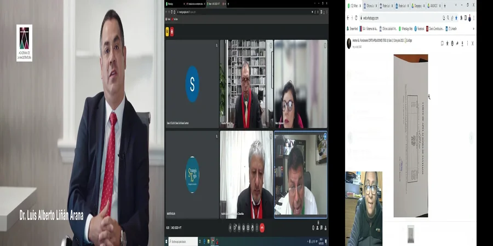This screenshot has height=246, width=493.
Task: Open the Meet chat panel icon
Action: coord(322,228)
